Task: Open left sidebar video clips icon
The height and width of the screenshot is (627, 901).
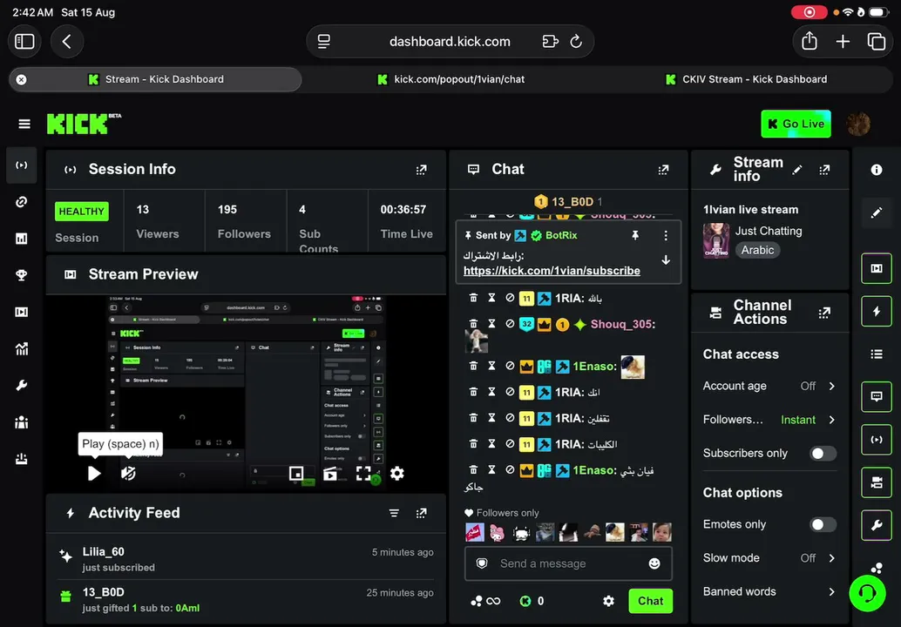Action: tap(22, 312)
